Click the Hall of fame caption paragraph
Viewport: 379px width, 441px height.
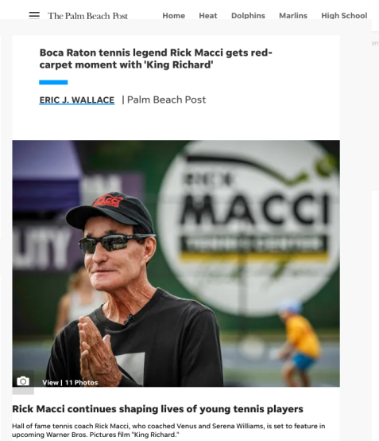pos(168,431)
